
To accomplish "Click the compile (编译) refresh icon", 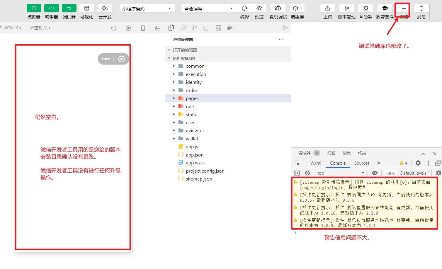I will click(244, 8).
